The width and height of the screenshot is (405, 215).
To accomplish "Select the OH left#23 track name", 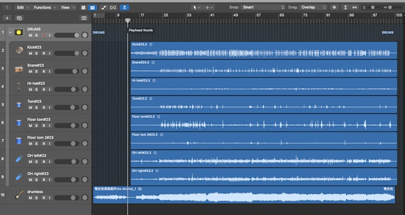I will pyautogui.click(x=37, y=155).
